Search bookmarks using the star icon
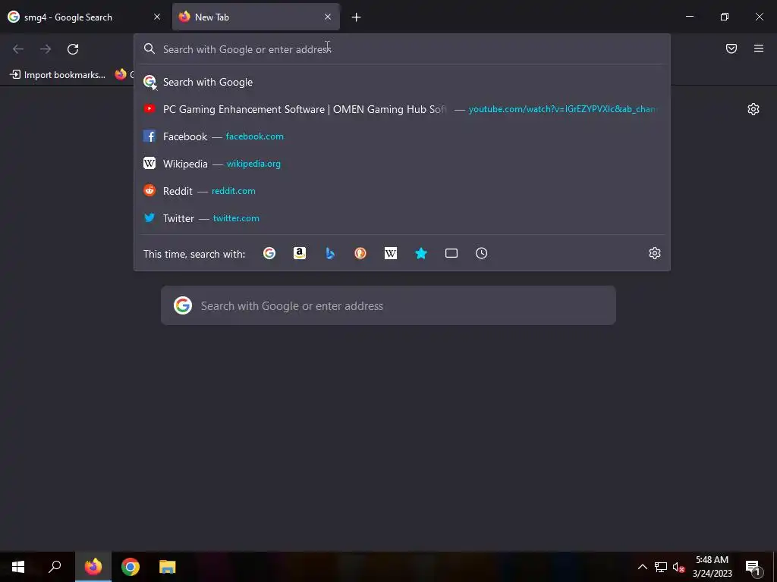777x582 pixels. pos(420,253)
